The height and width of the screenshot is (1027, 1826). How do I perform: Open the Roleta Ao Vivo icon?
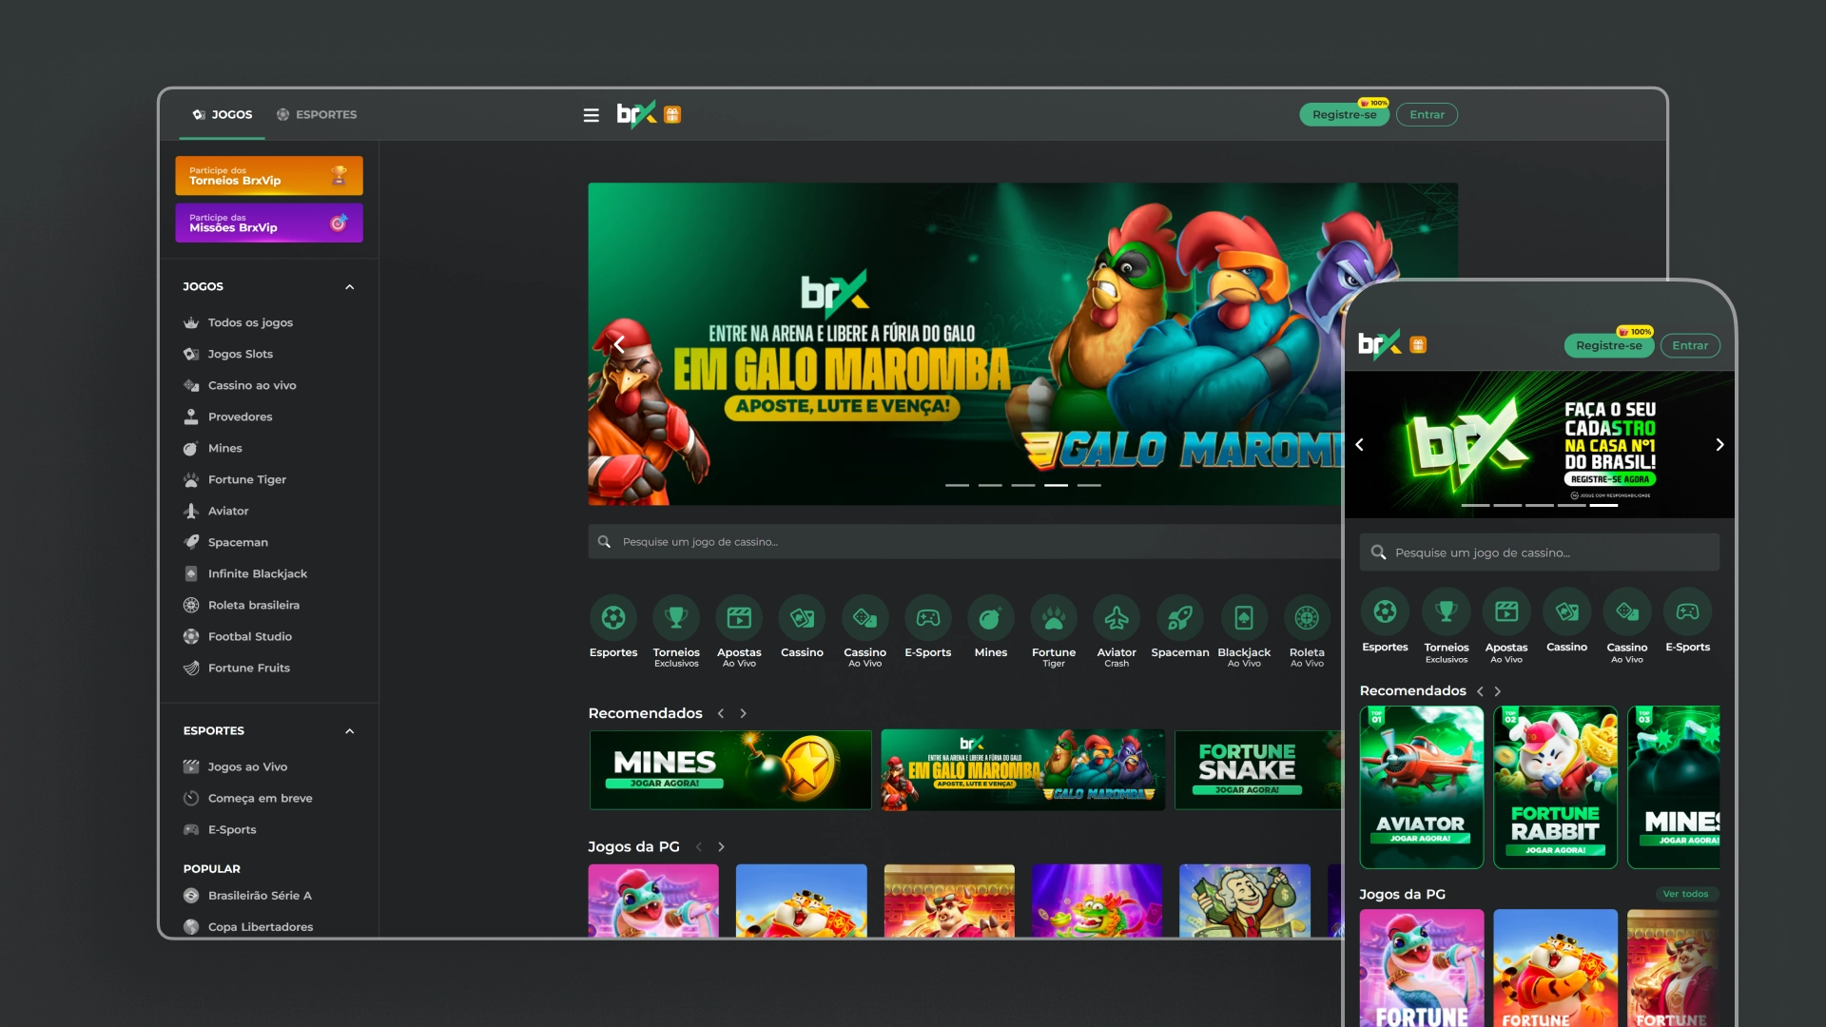(x=1306, y=619)
